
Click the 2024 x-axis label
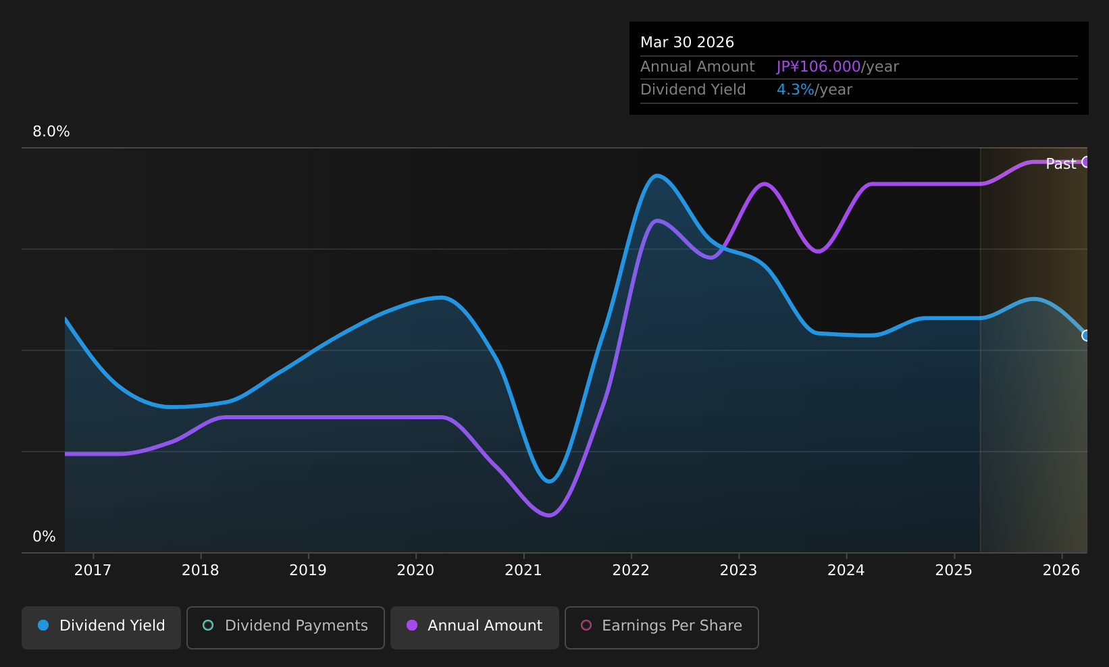click(x=846, y=570)
